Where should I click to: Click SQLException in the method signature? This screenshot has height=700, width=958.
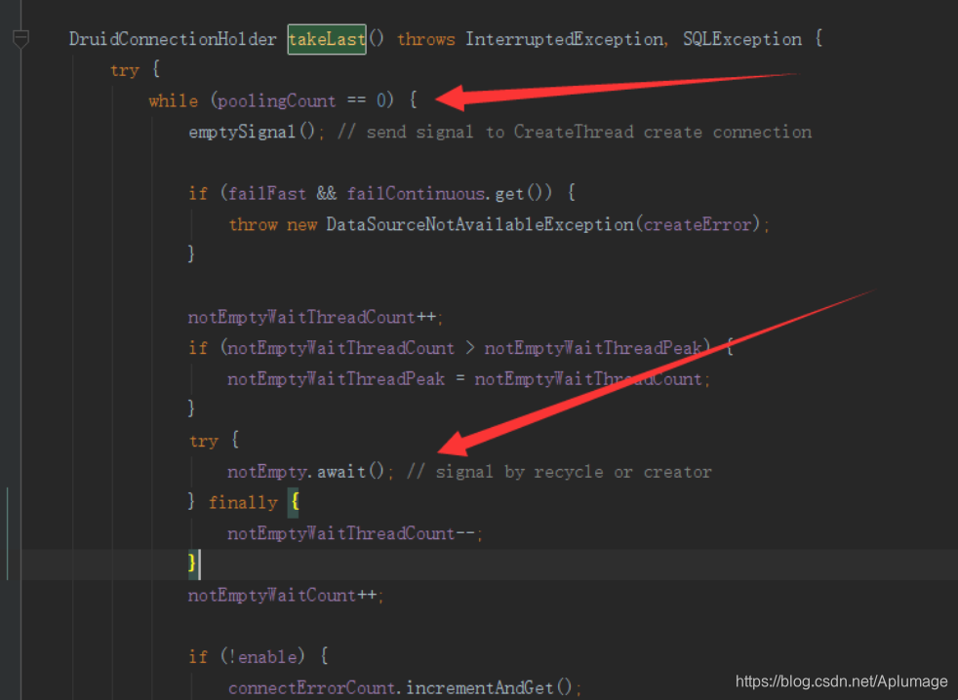click(741, 40)
